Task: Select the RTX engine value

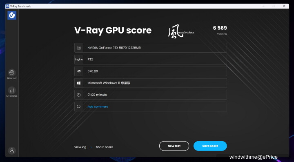Action: click(90, 60)
